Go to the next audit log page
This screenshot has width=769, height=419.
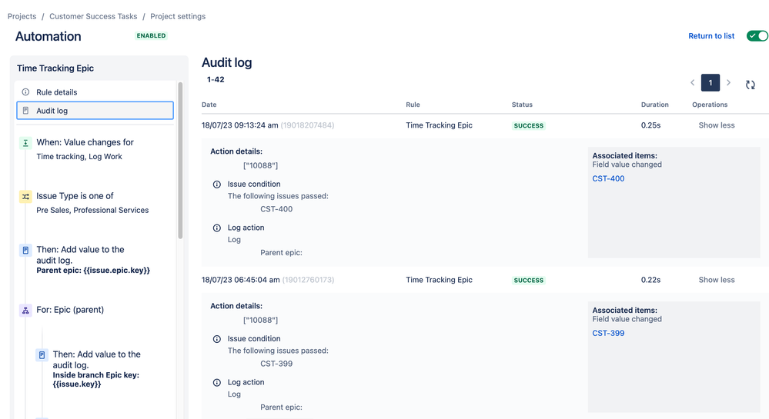(728, 83)
